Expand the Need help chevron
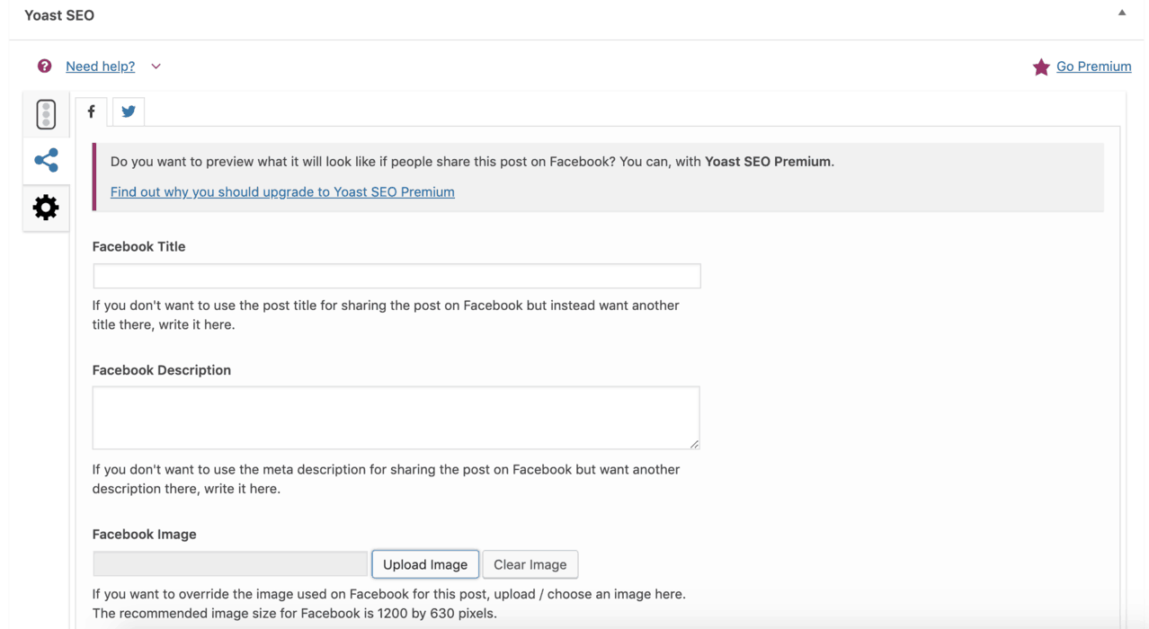 (x=156, y=66)
